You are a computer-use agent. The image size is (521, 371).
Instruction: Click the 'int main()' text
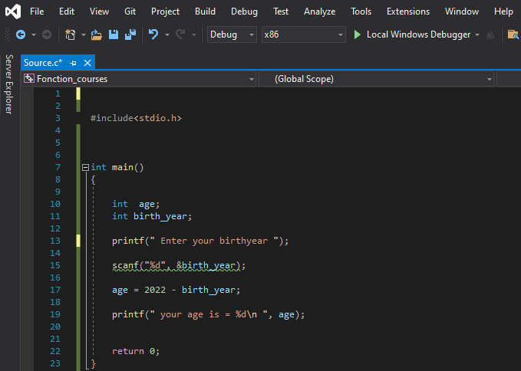pos(117,167)
